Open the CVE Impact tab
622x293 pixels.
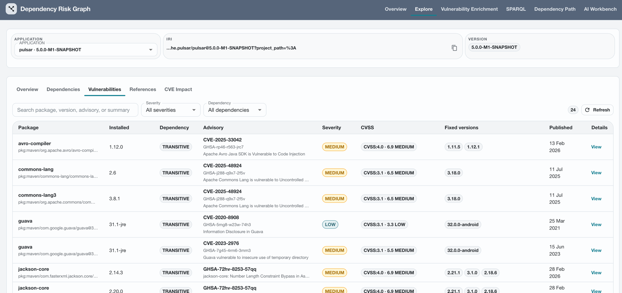pos(178,89)
